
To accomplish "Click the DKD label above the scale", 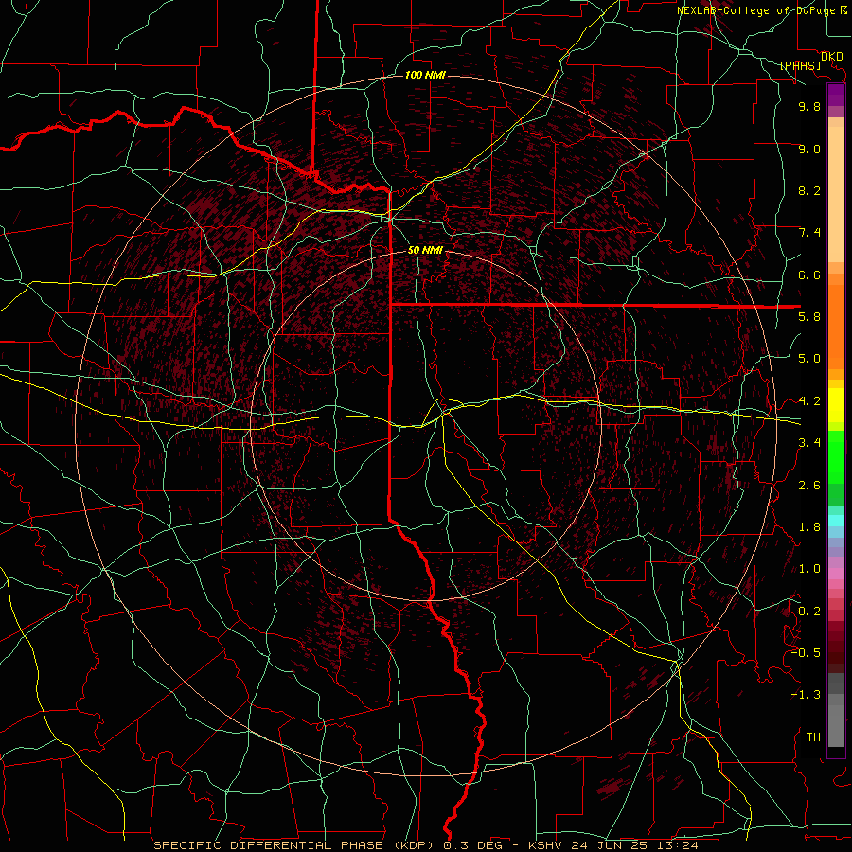I will pyautogui.click(x=832, y=57).
